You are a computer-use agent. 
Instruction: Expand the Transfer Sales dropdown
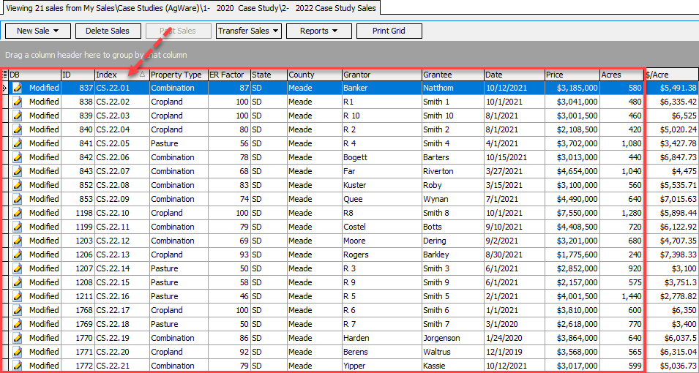pyautogui.click(x=249, y=31)
